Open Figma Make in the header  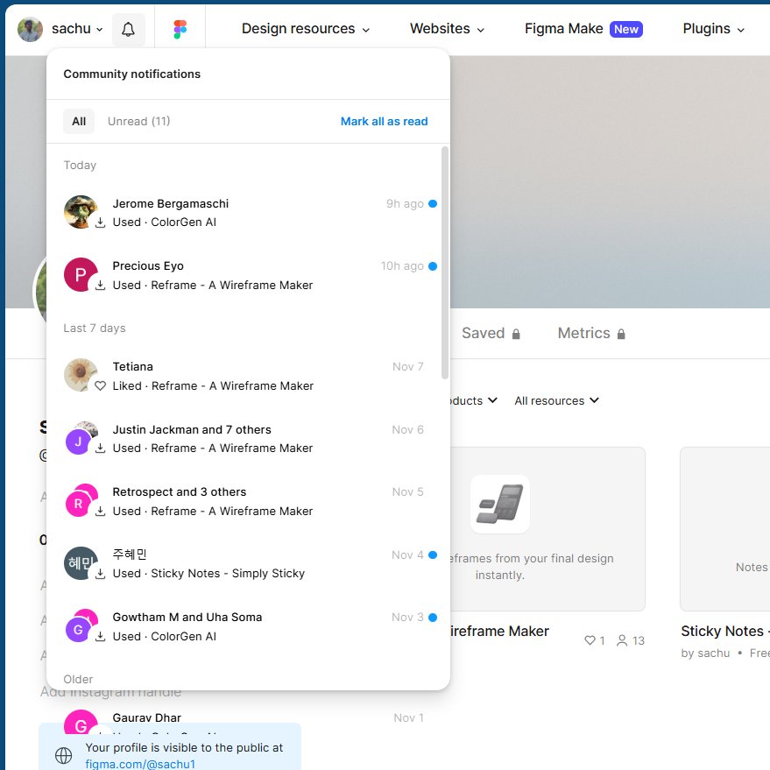tap(564, 29)
